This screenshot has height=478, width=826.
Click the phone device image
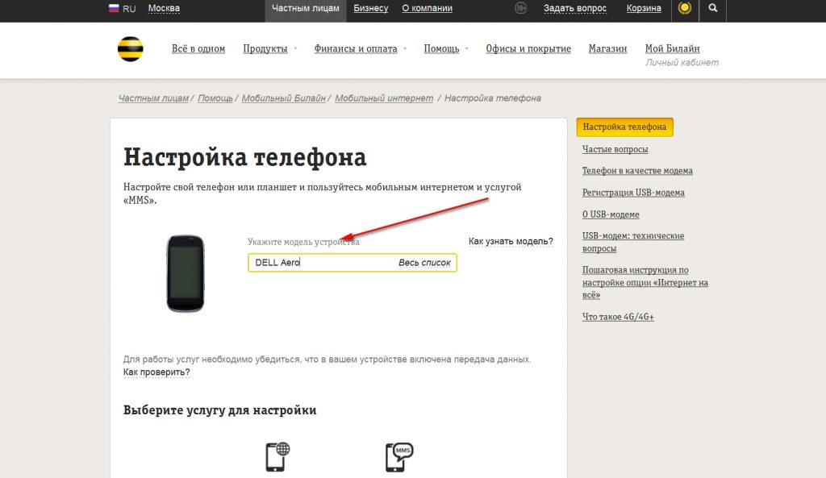coord(186,273)
